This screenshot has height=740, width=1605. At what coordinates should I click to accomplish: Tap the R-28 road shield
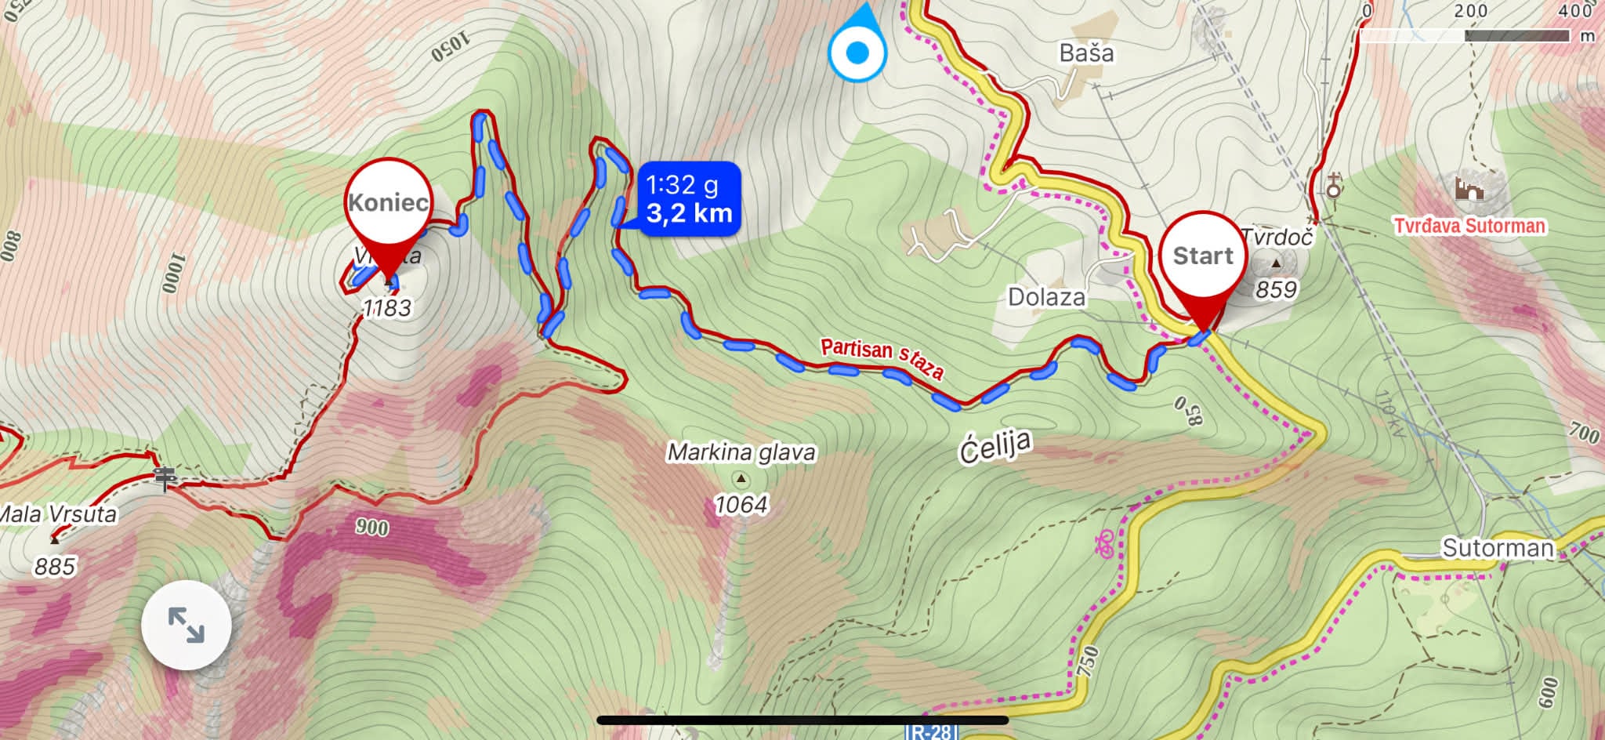tap(932, 731)
